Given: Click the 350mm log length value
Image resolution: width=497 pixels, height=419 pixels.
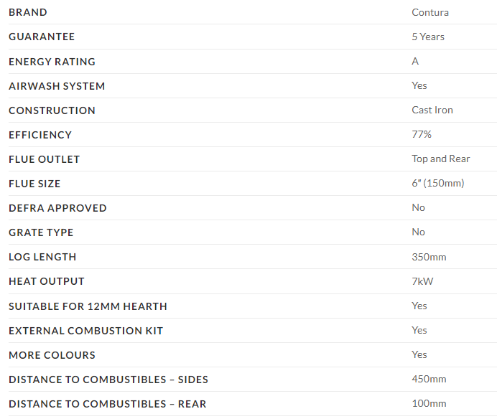Looking at the screenshot, I should pyautogui.click(x=429, y=256).
